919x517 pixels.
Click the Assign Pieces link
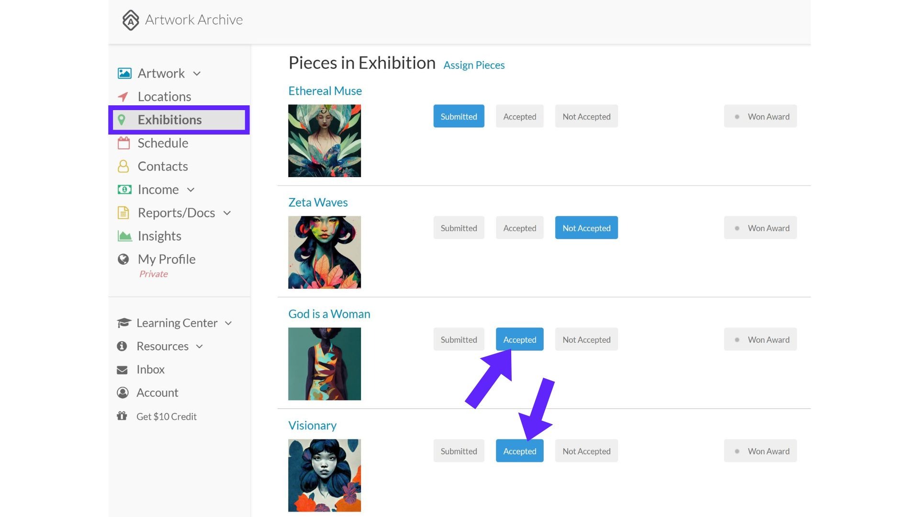(x=474, y=65)
